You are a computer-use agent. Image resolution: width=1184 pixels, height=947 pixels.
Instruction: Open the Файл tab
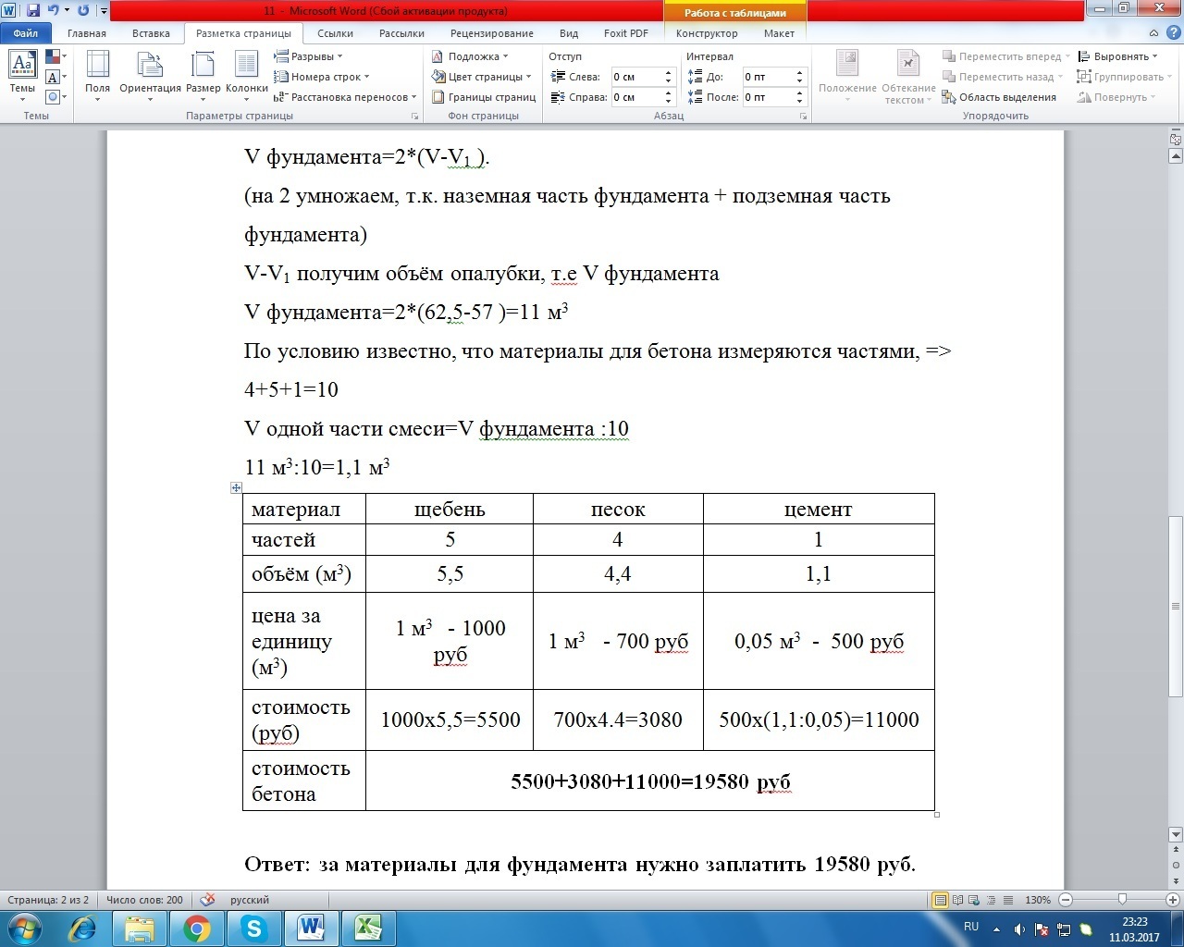click(x=26, y=33)
